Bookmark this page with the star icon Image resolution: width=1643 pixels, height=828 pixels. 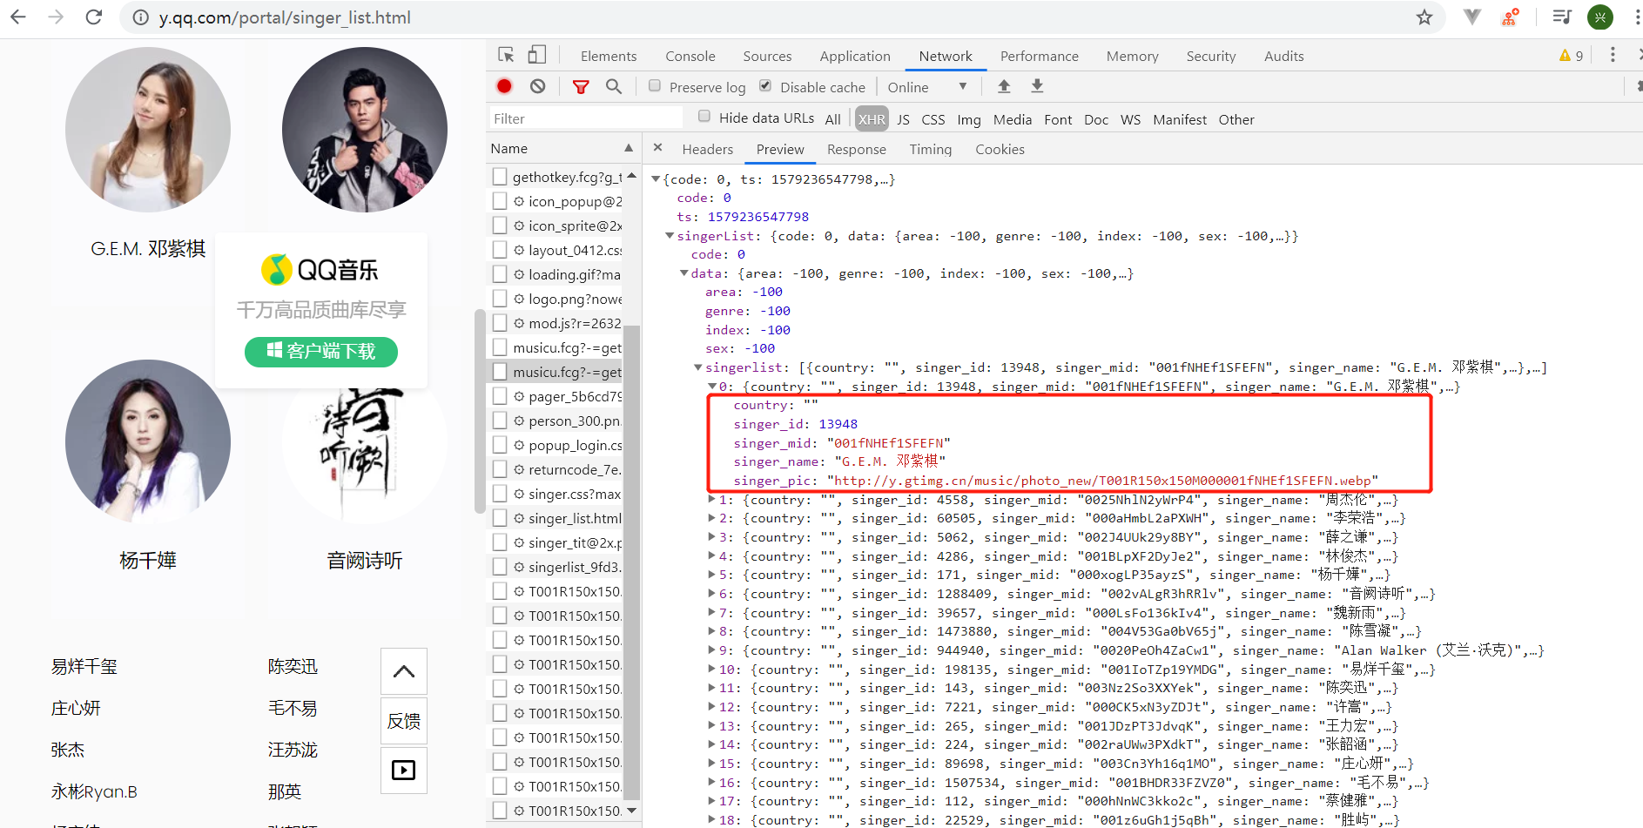[1424, 17]
